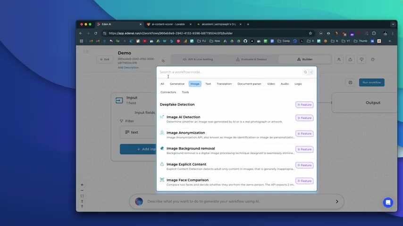Click the Run workflow button

click(x=372, y=82)
